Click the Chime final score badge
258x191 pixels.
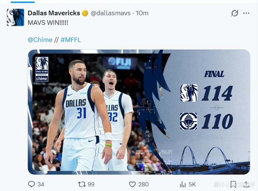tap(42, 69)
